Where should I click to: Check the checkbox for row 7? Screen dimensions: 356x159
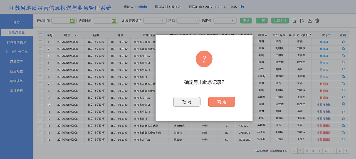[41, 84]
